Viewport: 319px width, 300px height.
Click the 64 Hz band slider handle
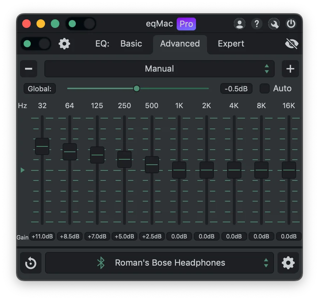[x=70, y=151]
